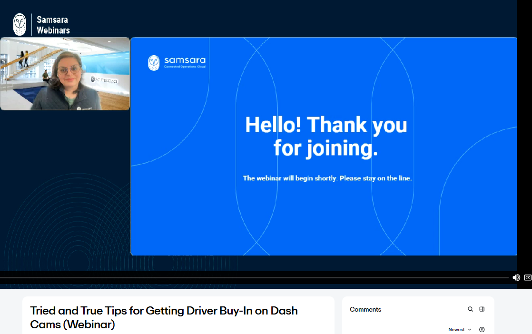Viewport: 532px width, 334px height.
Task: Click the samsara wall sign behind presenter
Action: 104,80
